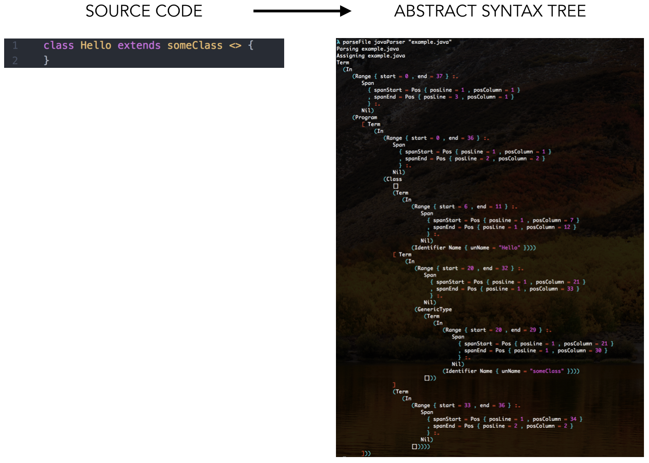Click the "ABSTRACT SYNTAX TREE" heading
This screenshot has height=463, width=649.
click(490, 11)
